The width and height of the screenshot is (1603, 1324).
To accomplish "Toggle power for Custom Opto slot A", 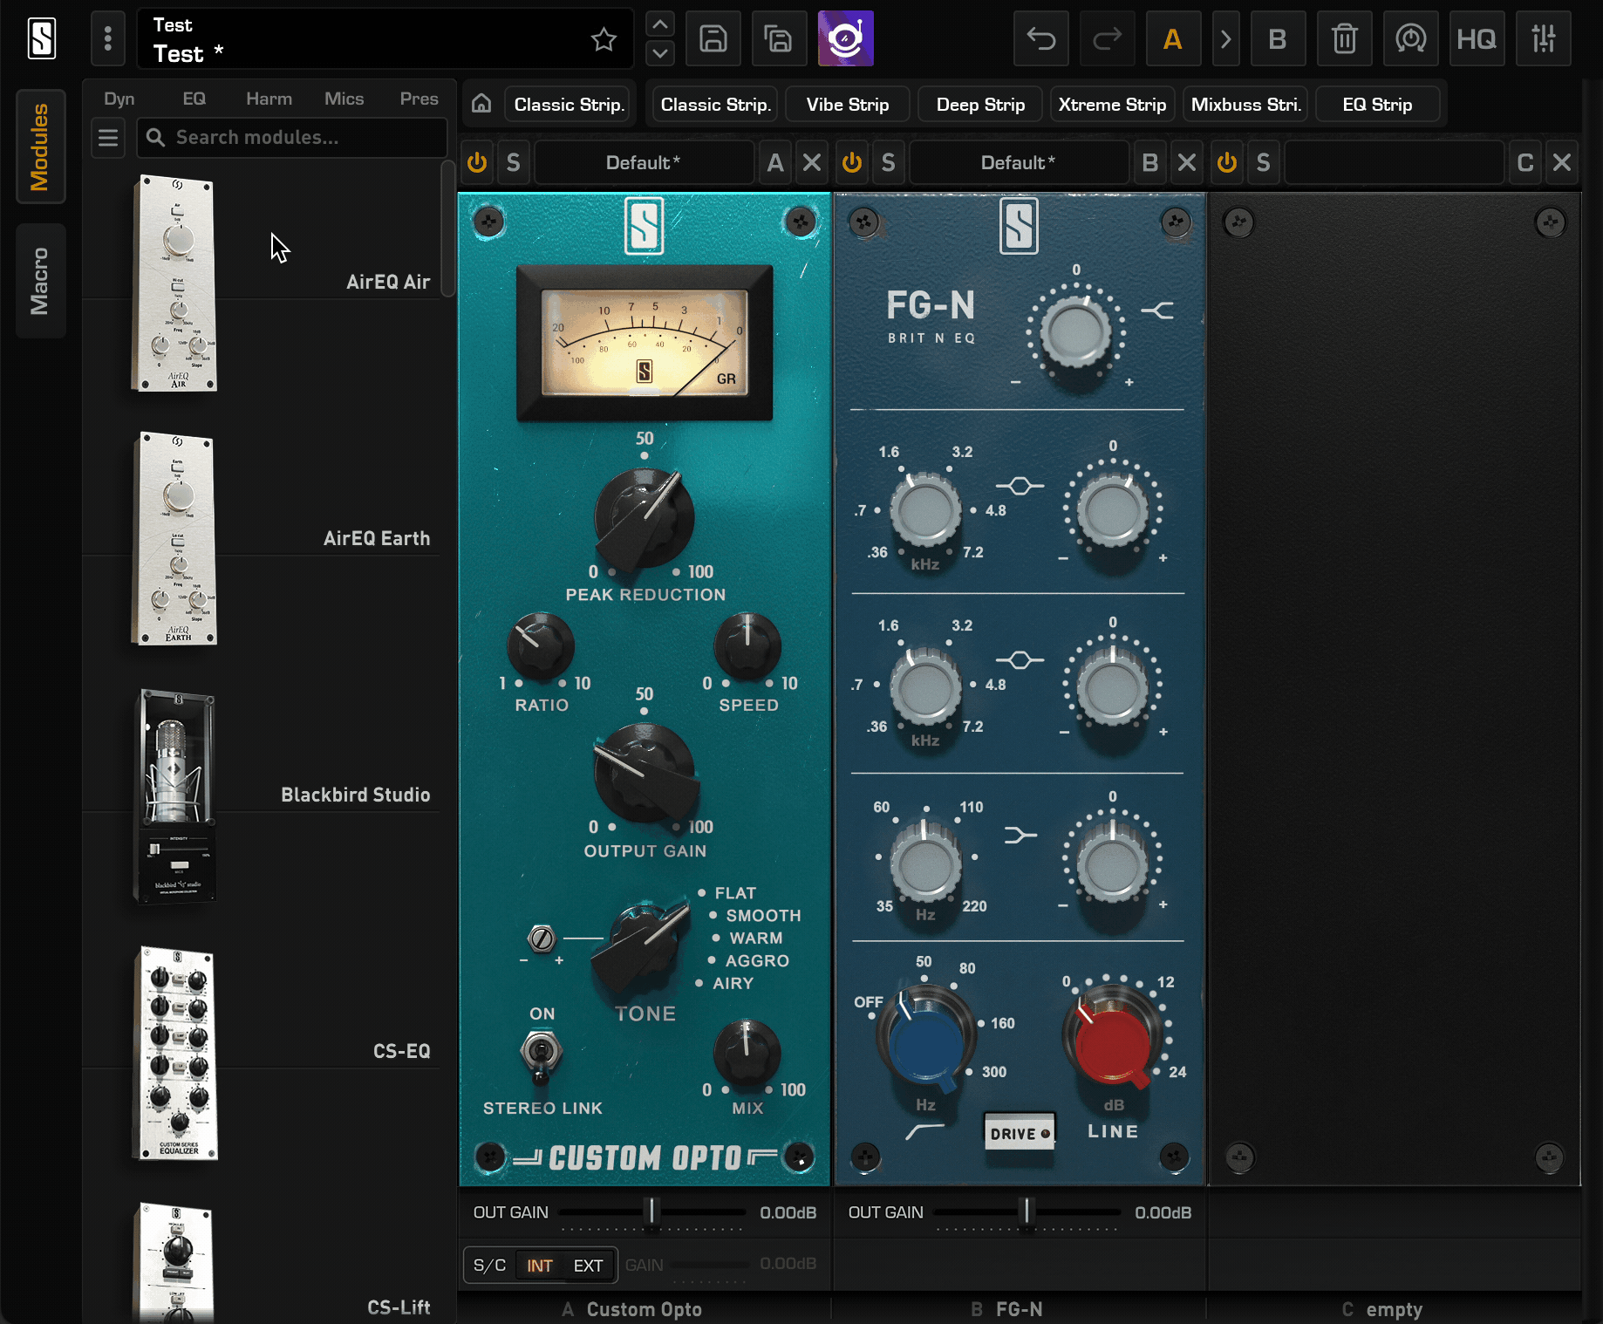I will [477, 163].
